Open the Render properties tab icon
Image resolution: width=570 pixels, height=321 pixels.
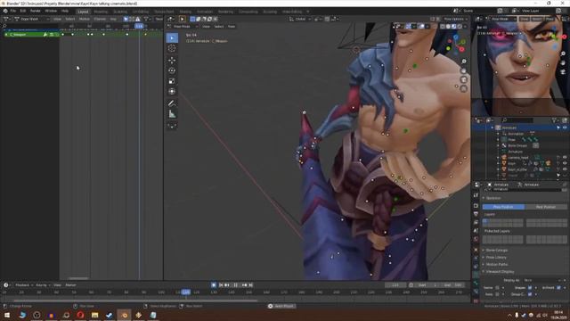pos(476,206)
